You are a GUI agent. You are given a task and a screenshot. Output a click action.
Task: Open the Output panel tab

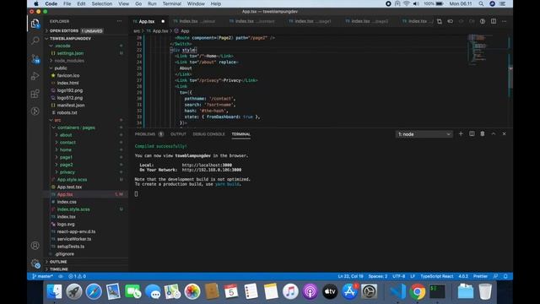(178, 134)
